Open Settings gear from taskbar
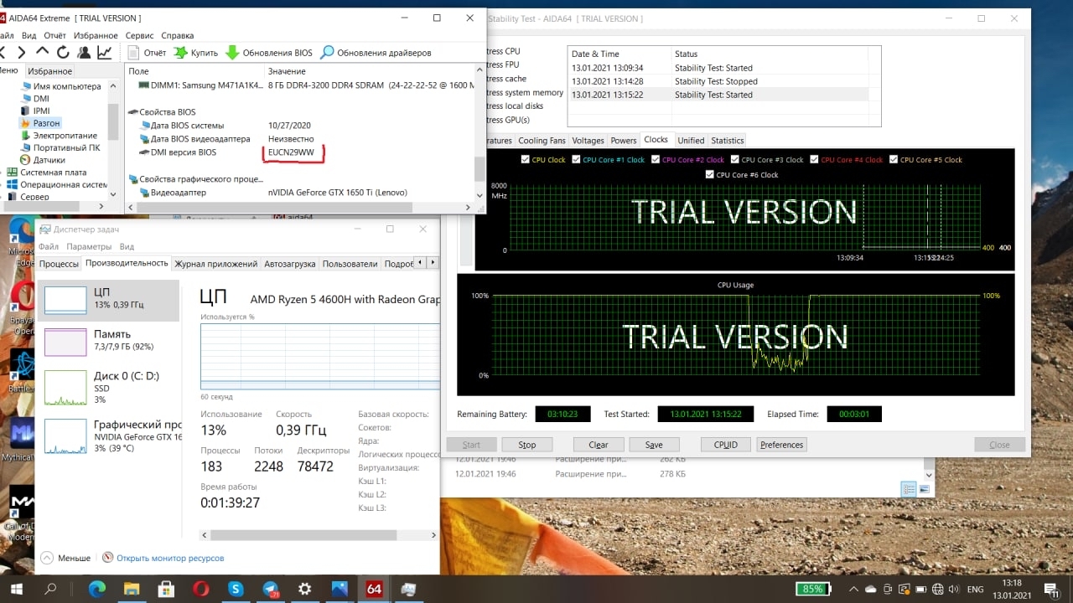 (305, 589)
